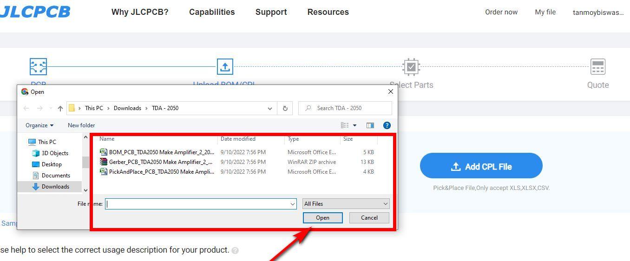Go back using dialog back arrow

(x=26, y=108)
